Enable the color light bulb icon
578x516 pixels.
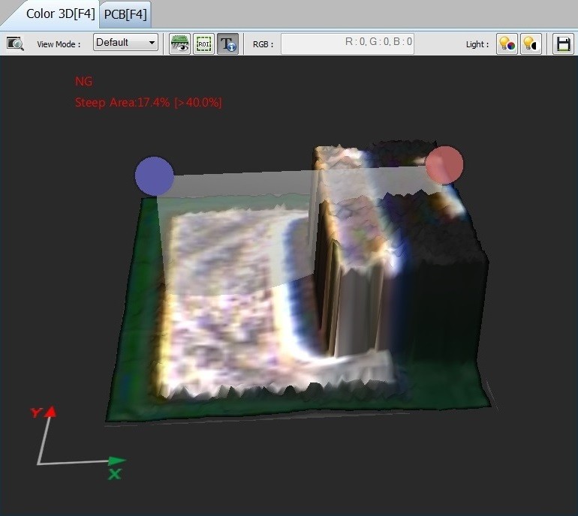click(507, 43)
